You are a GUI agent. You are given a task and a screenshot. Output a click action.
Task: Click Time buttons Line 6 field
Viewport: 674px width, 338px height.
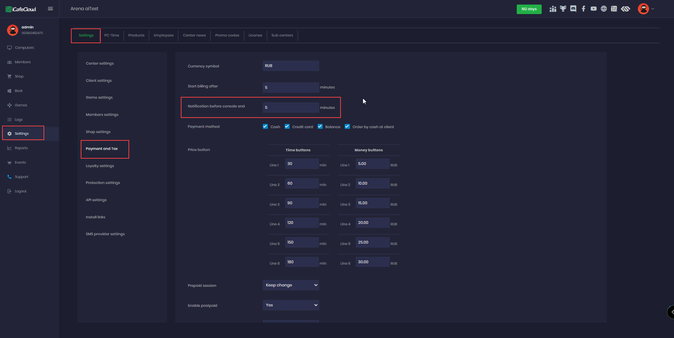point(302,262)
